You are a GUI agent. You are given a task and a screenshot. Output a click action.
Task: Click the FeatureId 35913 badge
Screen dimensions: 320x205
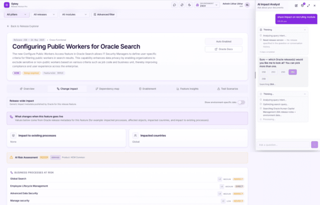(x=53, y=73)
